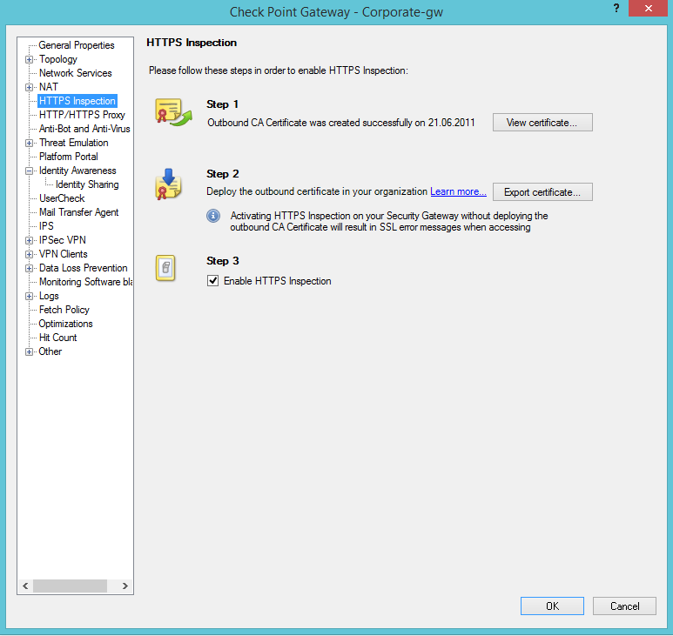Click the Step 1 certificate created icon
673x636 pixels.
(173, 112)
